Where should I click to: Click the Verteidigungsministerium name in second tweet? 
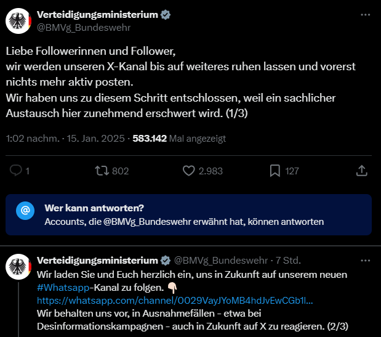[97, 260]
